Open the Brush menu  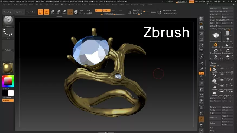tap(10, 5)
